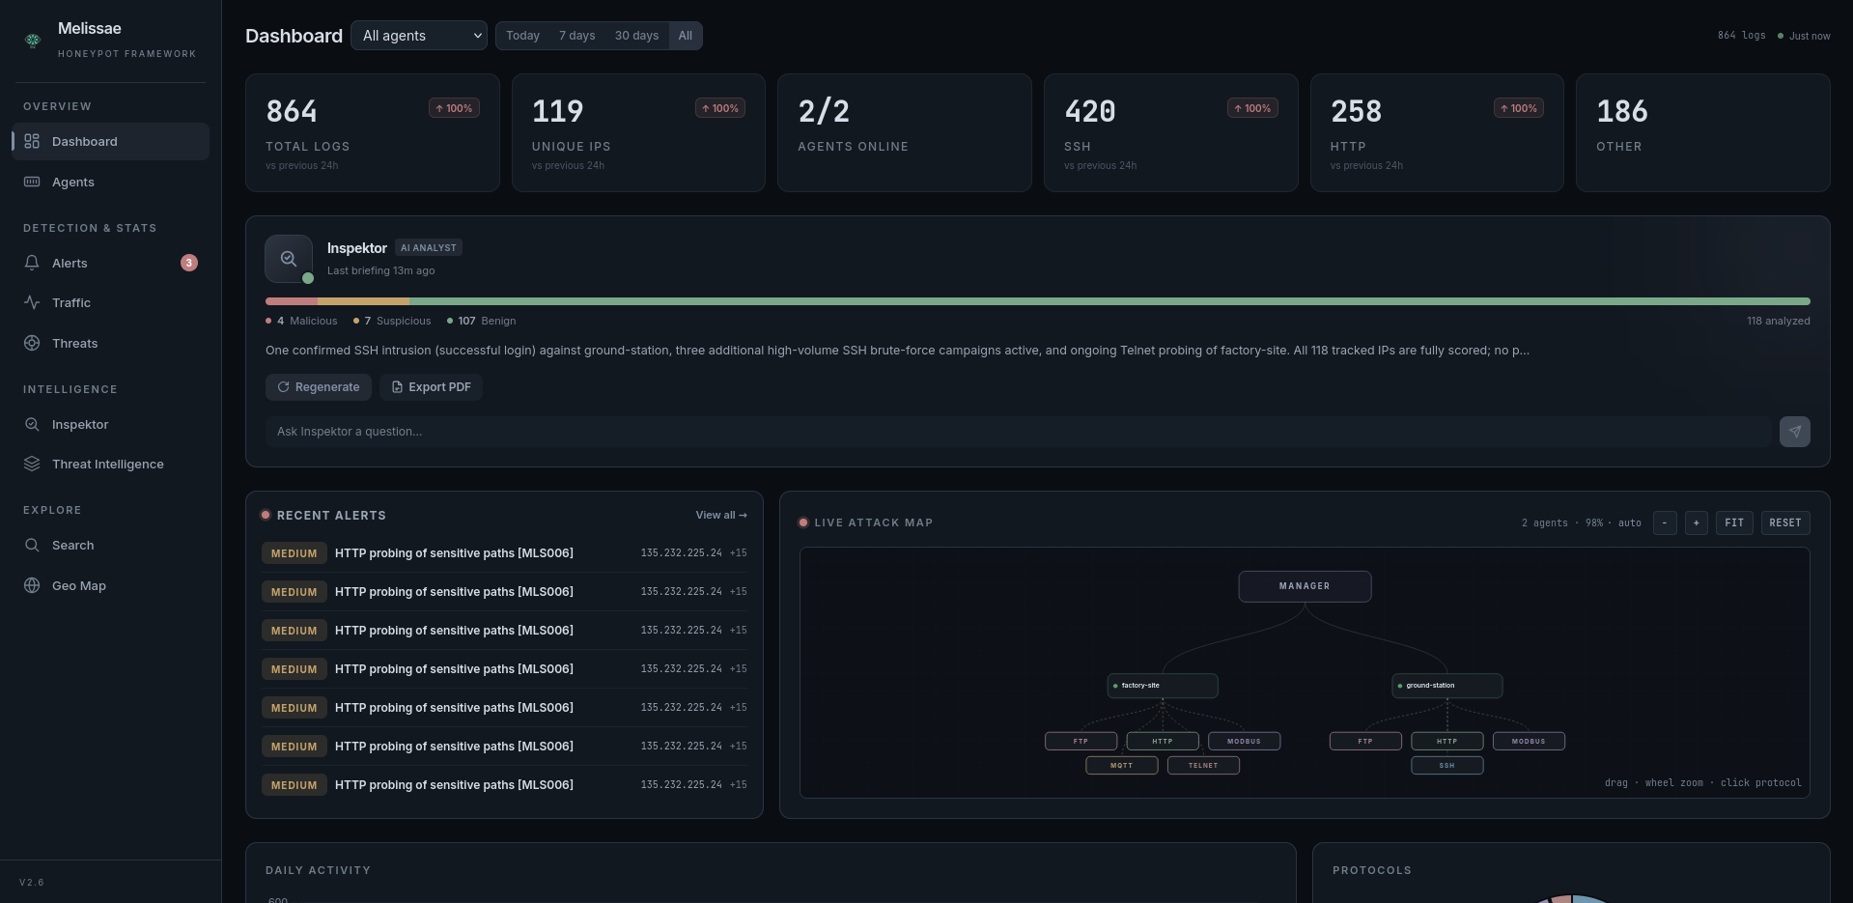Select the All time range
Screen dimensions: 1853x903
685,36
